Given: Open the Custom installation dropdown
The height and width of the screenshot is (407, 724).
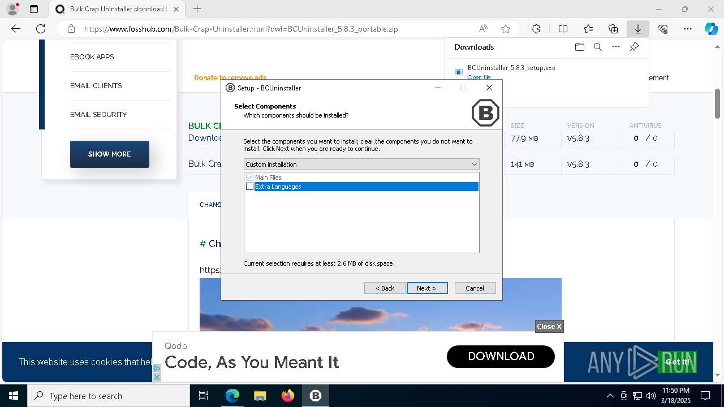Looking at the screenshot, I should tap(361, 164).
